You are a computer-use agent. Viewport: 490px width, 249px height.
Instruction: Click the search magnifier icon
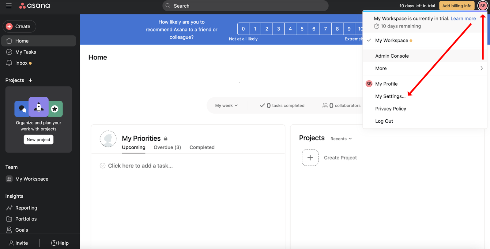[x=168, y=6]
